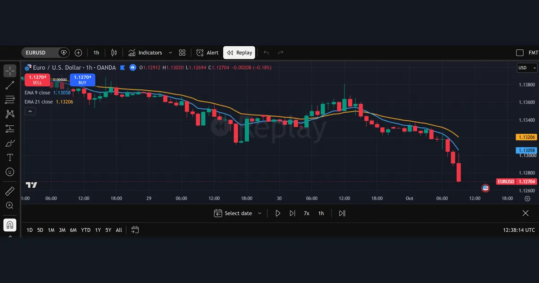Change the replay 1h update interval

pyautogui.click(x=321, y=213)
